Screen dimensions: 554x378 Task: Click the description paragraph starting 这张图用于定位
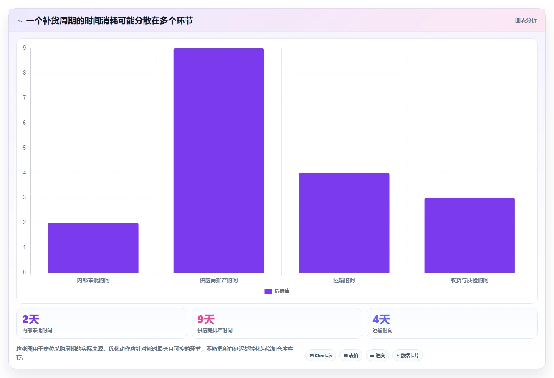pos(155,353)
